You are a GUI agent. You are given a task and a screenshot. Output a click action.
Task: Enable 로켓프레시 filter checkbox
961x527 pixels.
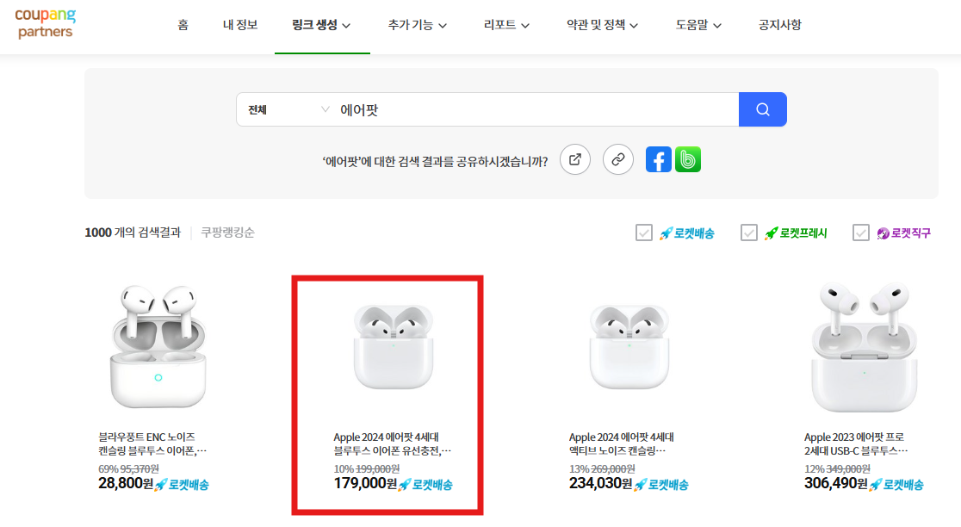749,232
